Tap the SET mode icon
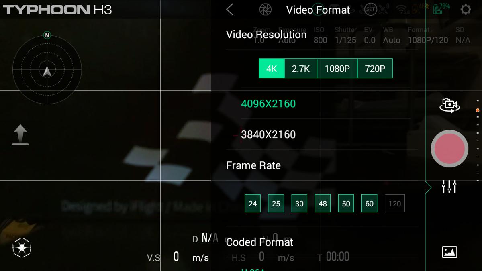482x271 pixels. click(x=370, y=9)
